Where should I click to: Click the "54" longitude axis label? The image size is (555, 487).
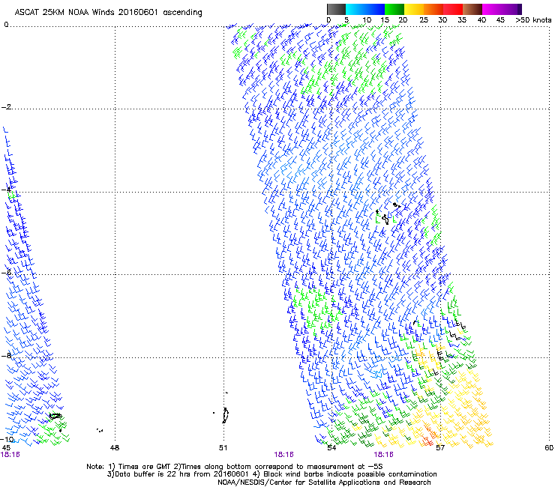click(331, 448)
